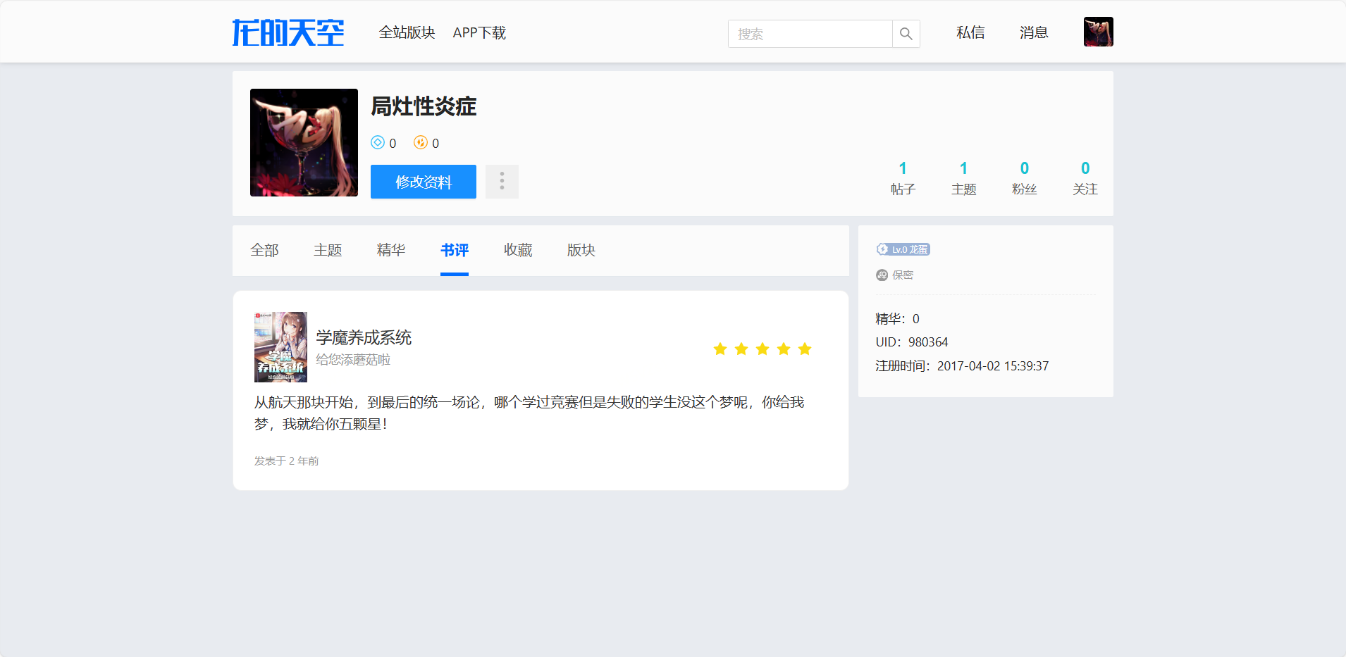Open the 全站版块 menu
Screen dimensions: 1346x657
tap(407, 32)
